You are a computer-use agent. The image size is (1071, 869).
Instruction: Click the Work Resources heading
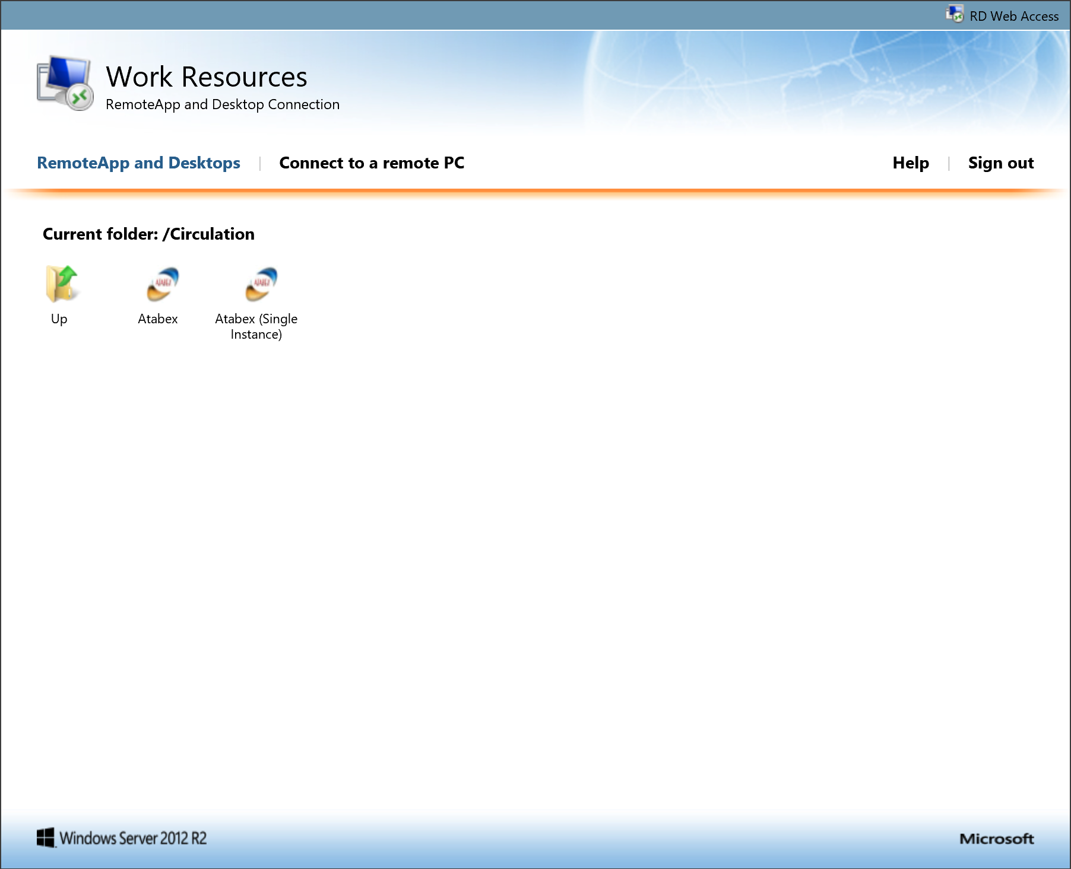point(206,77)
